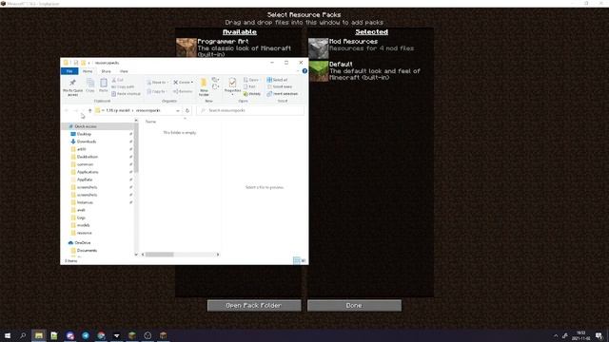
Task: Click the Explorer Help question icon
Action: 304,71
